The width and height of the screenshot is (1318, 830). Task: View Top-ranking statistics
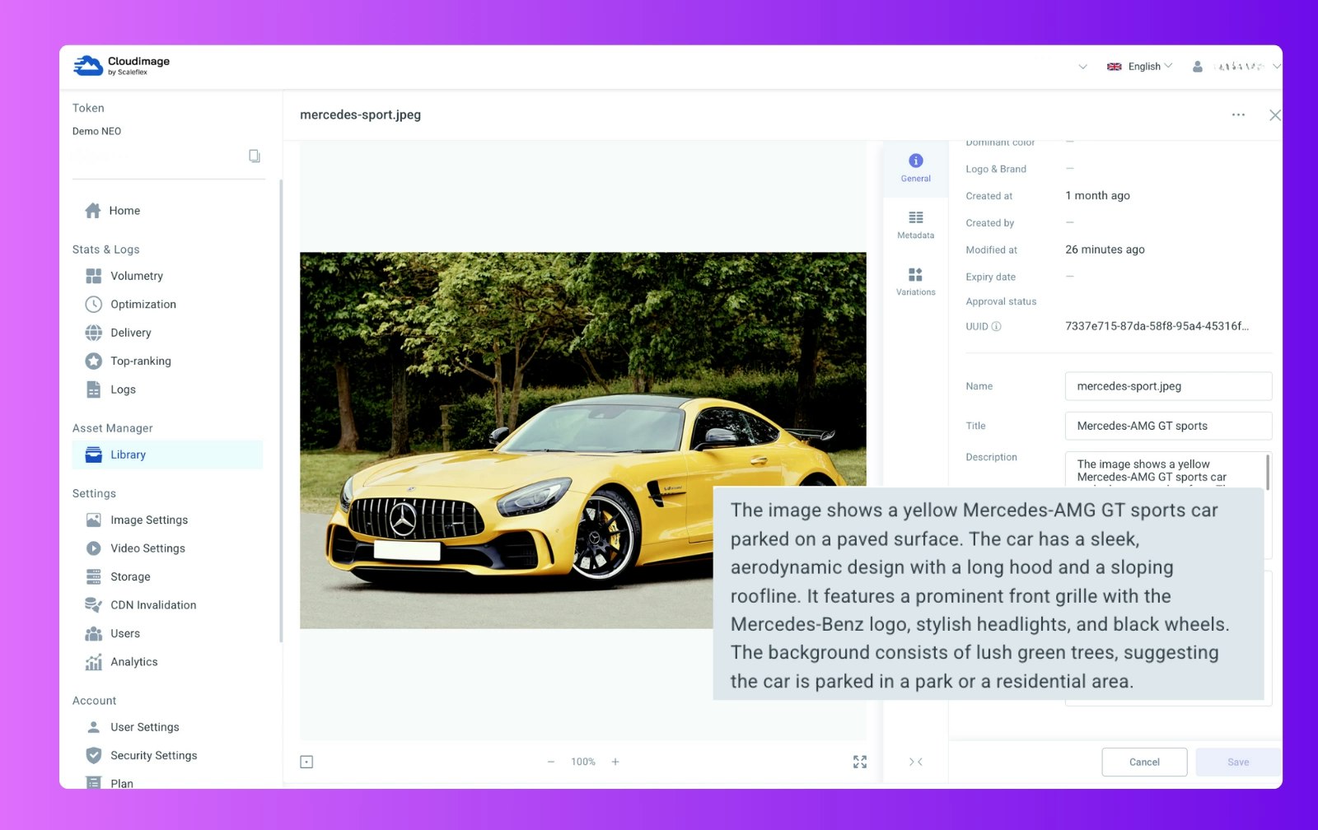[x=141, y=361]
